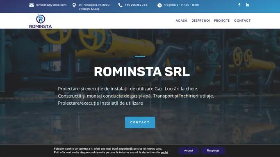Viewport: 280px width, 157px height.
Task: Open the Proiecte menu item
Action: (222, 20)
